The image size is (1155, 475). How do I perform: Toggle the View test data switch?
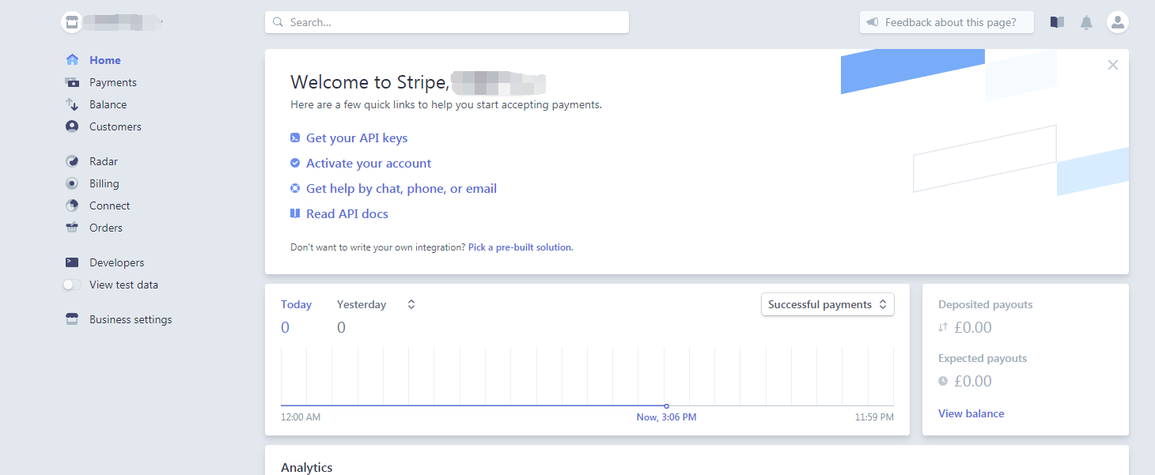[72, 285]
